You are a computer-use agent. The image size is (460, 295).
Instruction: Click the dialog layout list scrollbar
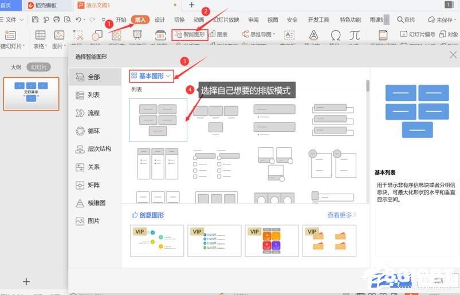368,86
